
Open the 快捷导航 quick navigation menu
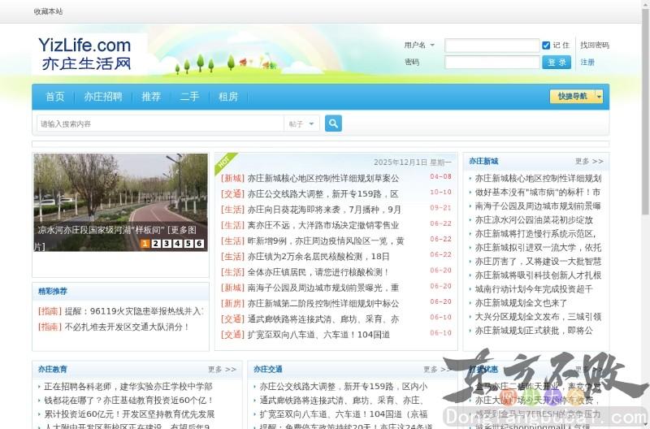[x=572, y=96]
